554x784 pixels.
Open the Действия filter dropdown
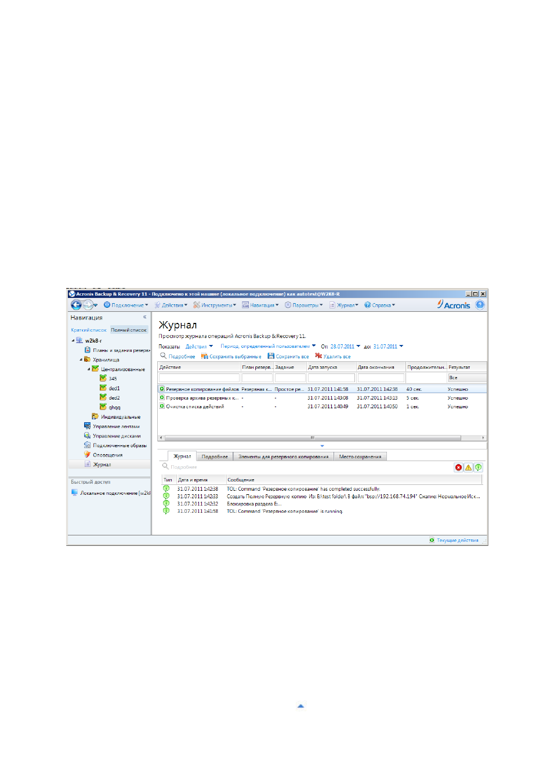[199, 347]
